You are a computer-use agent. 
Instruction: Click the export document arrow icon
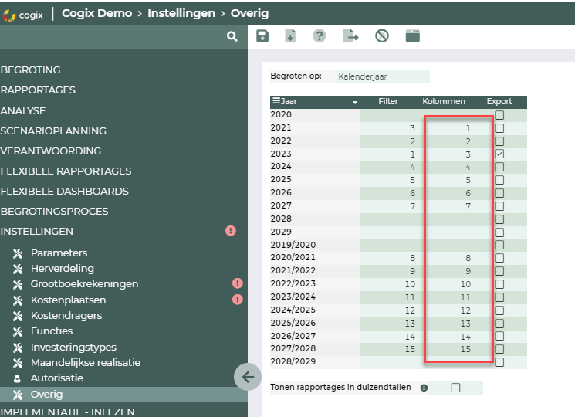tap(351, 36)
